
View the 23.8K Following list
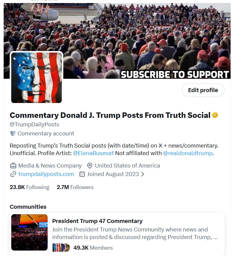[x=29, y=187]
